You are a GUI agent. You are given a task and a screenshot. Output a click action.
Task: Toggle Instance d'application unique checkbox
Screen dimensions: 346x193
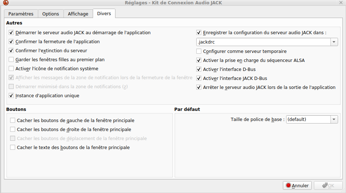click(12, 96)
